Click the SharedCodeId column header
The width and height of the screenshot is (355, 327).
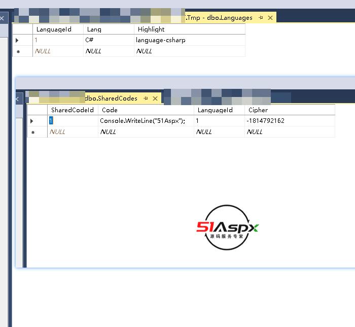pyautogui.click(x=73, y=110)
